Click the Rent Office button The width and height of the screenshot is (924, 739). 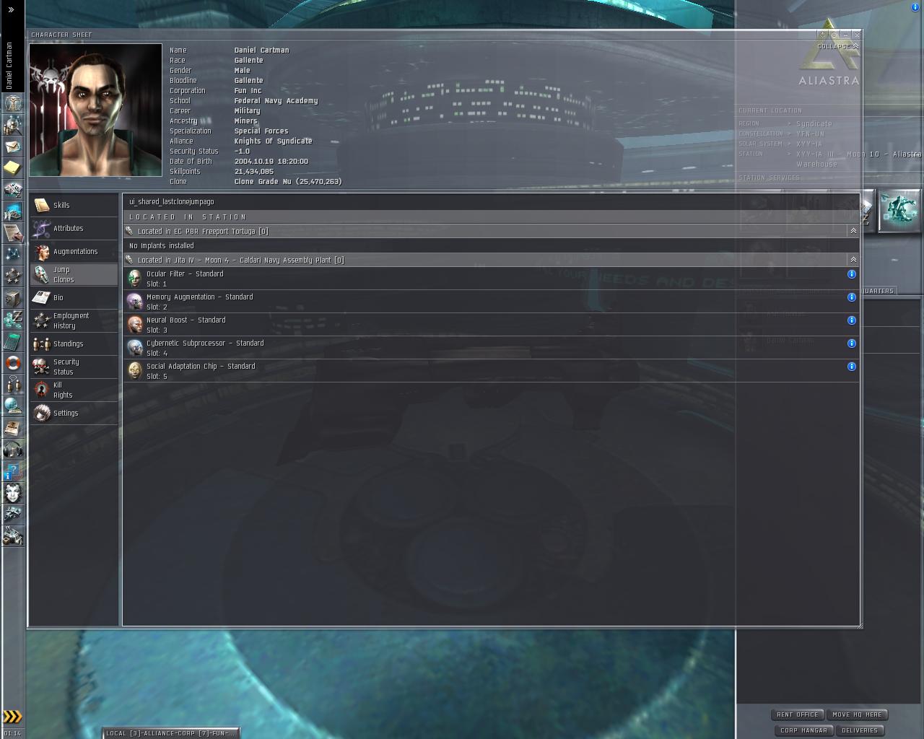click(x=798, y=714)
